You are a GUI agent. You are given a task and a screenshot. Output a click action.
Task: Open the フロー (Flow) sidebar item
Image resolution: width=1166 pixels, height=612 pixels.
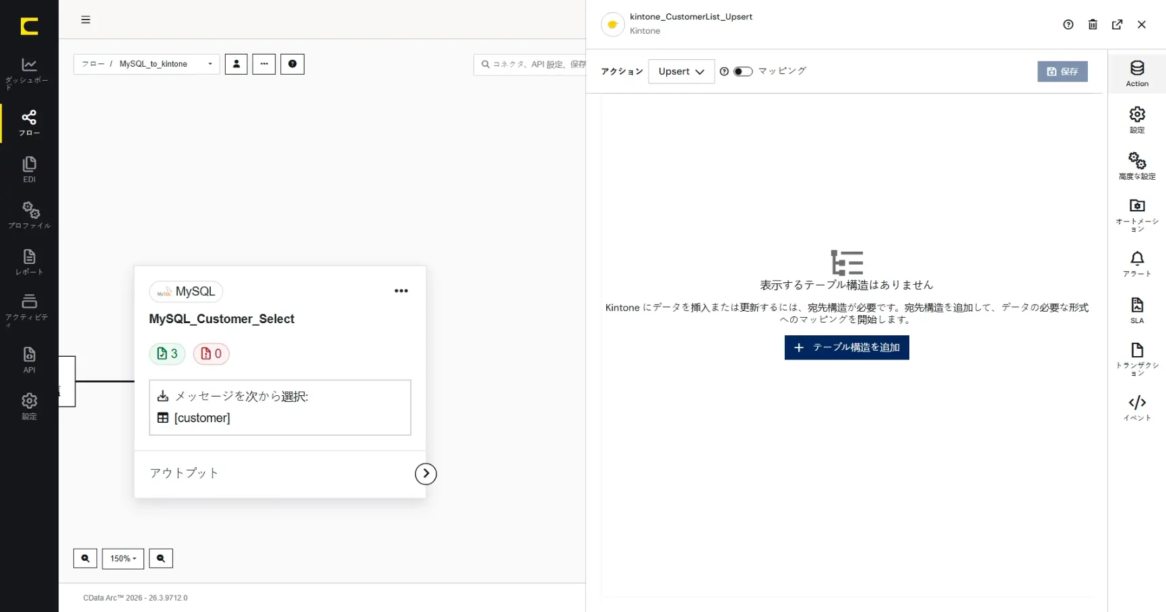pyautogui.click(x=29, y=123)
